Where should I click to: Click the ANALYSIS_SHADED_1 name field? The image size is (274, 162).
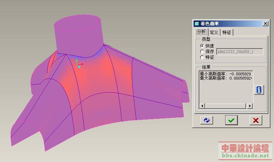(x=240, y=52)
